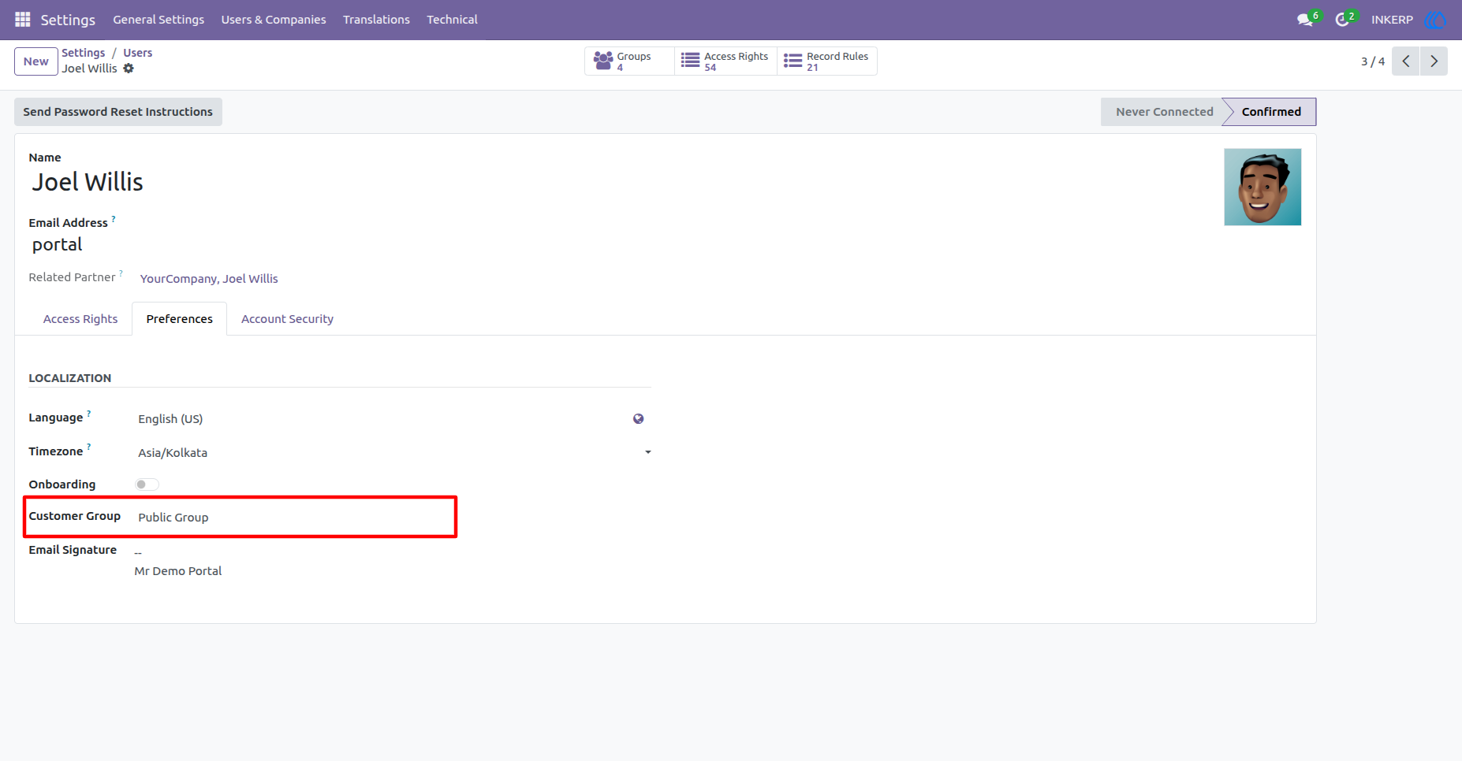Open the activities clock icon

(x=1342, y=20)
